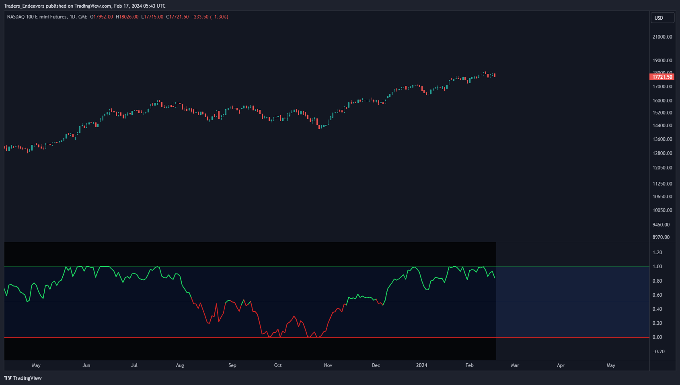Click the 10650.00 price axis label
Viewport: 680px width, 385px height.
662,197
